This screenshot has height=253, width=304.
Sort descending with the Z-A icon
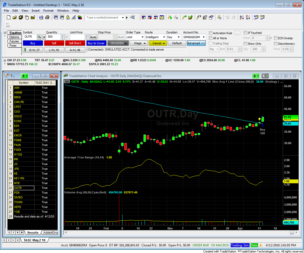[248, 17]
